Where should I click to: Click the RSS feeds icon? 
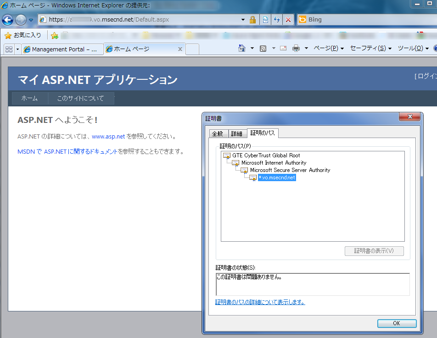click(263, 49)
